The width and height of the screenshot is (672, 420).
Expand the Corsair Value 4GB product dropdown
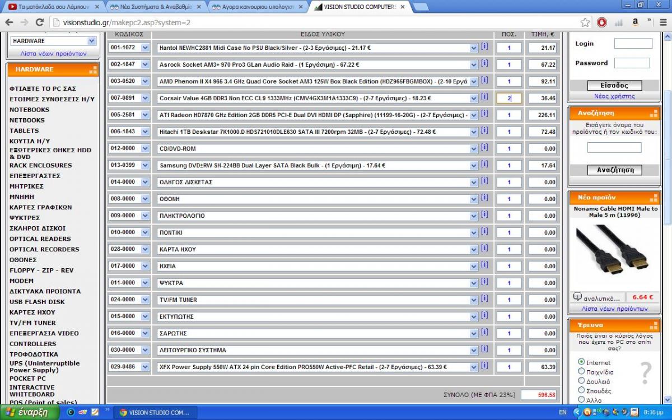click(x=318, y=98)
